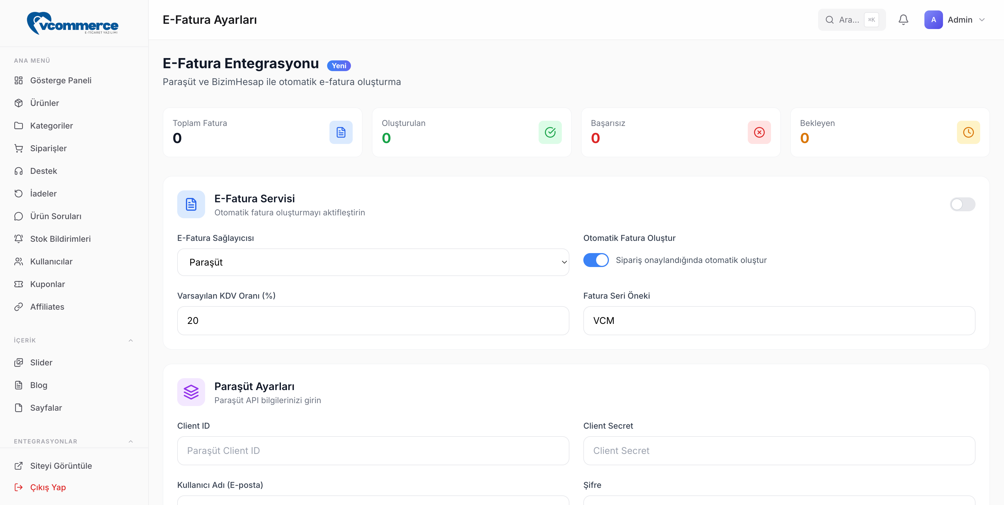Click the green Oluşturulan checkmark icon
The height and width of the screenshot is (505, 1004).
[550, 132]
